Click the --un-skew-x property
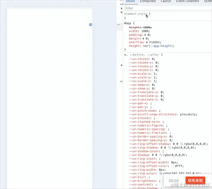212x189 pixels. [x=139, y=85]
